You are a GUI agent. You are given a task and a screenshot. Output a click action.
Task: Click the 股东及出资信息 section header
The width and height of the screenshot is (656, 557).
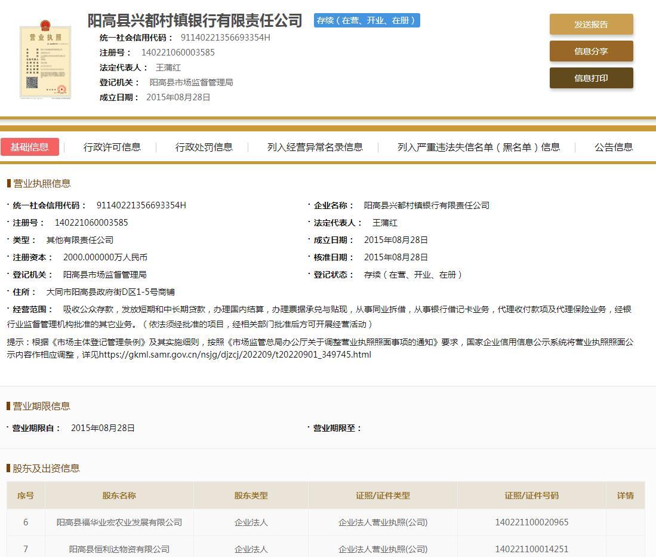(42, 469)
